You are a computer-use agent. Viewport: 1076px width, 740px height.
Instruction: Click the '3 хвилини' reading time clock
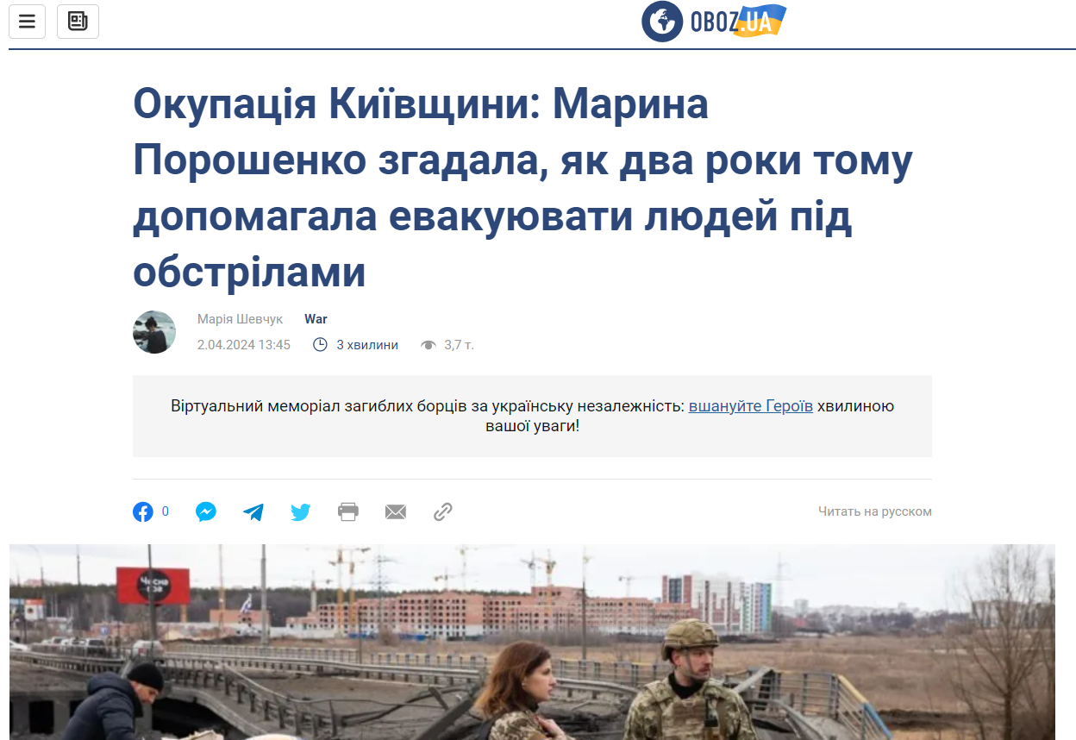click(320, 345)
